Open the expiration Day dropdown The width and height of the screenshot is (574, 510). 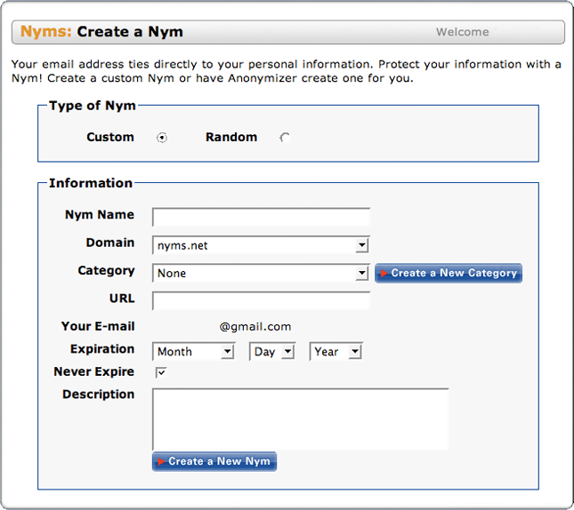(x=272, y=352)
